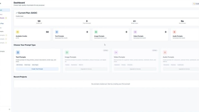Click the Create Text Prompt button
199x112 pixels.
tap(37, 69)
